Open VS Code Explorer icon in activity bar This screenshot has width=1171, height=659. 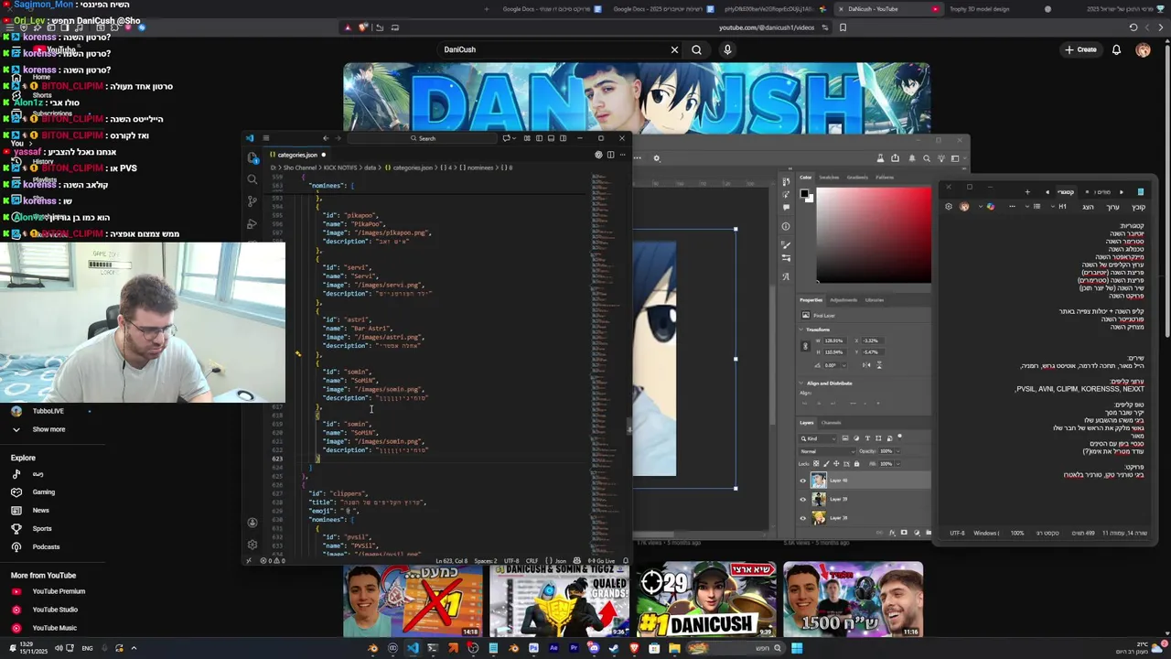(252, 157)
